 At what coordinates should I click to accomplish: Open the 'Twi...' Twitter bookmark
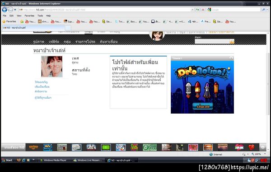pos(120,21)
